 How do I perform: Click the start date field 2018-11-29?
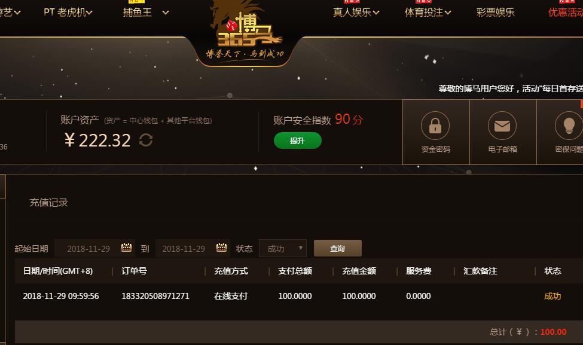[88, 249]
